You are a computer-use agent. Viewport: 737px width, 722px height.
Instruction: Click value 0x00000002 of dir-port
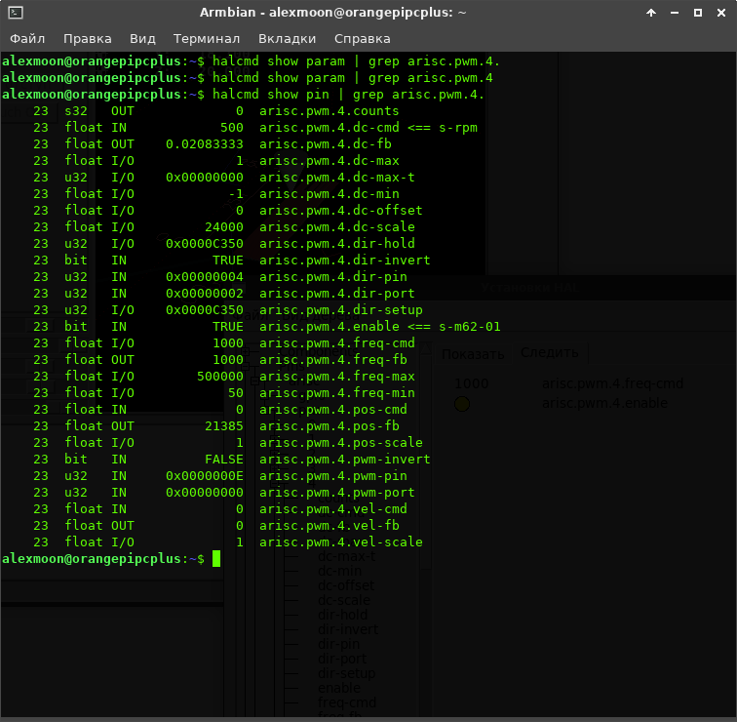tap(205, 294)
